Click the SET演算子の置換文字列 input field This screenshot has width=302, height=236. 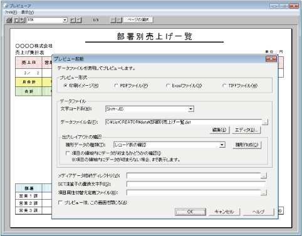[x=196, y=184]
